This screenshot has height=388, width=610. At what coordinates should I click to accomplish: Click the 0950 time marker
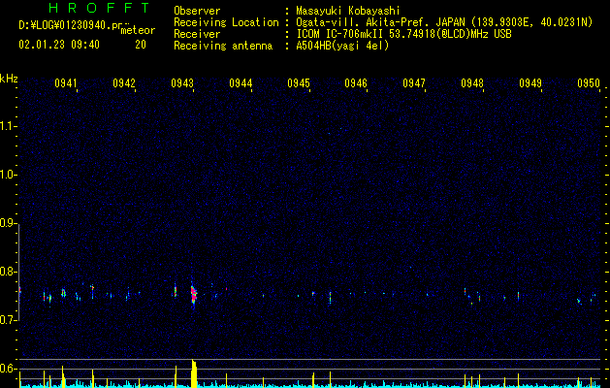589,83
